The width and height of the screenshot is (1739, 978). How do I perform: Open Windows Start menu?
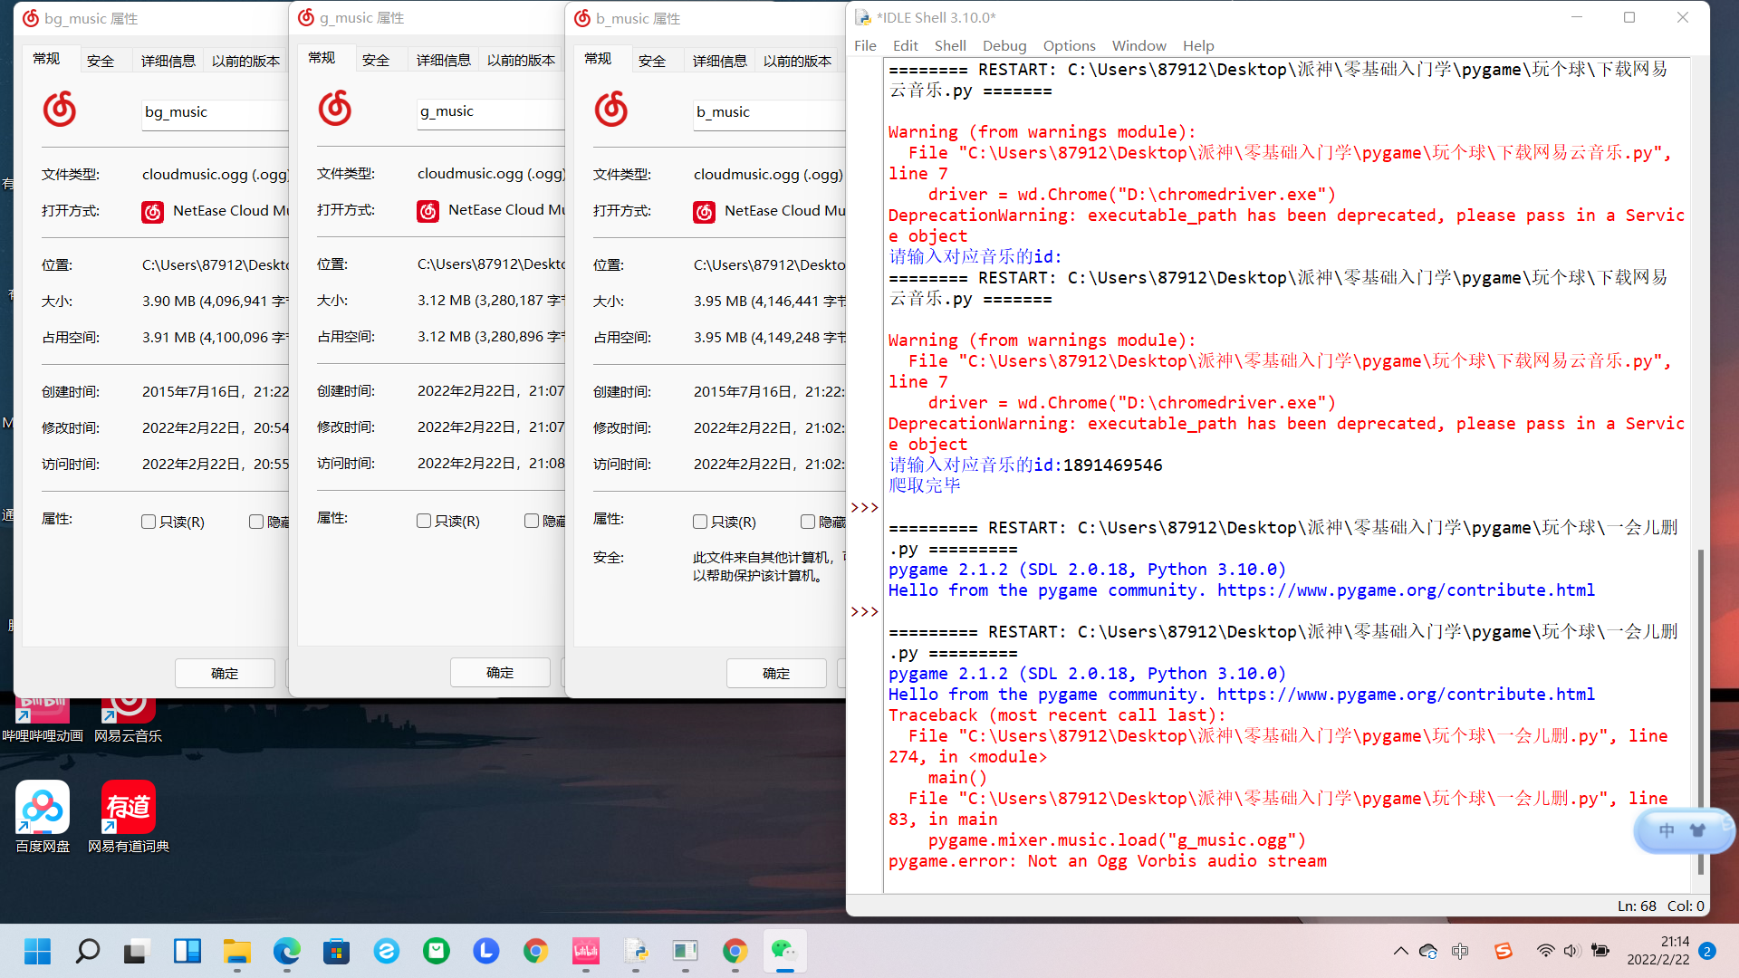pos(38,951)
